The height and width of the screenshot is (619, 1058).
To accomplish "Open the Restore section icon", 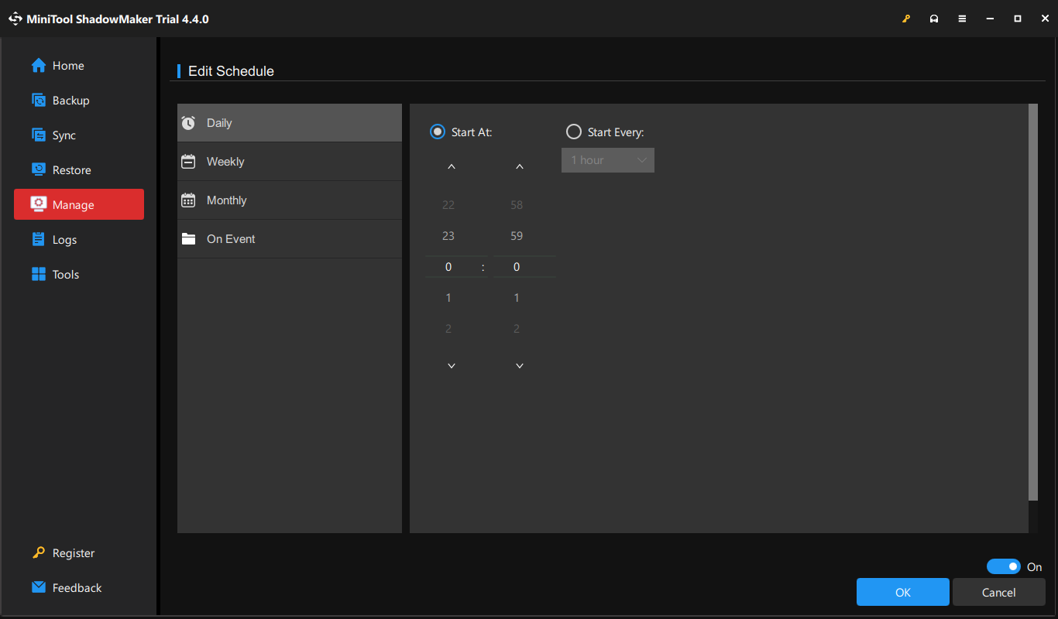I will (39, 170).
